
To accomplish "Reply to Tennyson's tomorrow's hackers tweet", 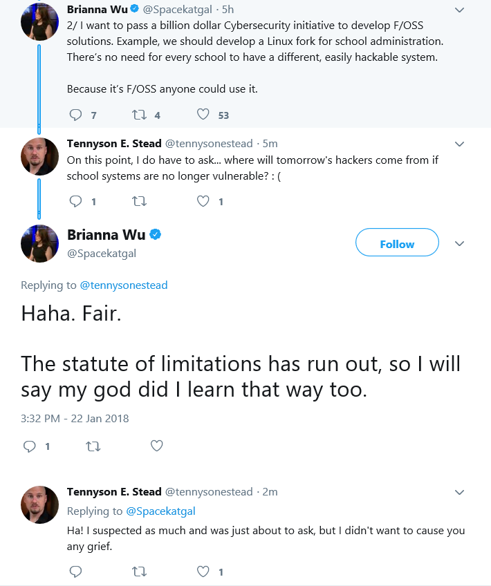I will pyautogui.click(x=75, y=201).
